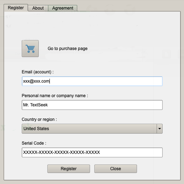Click the "Personal name or company name" label
184x184 pixels.
(x=55, y=96)
